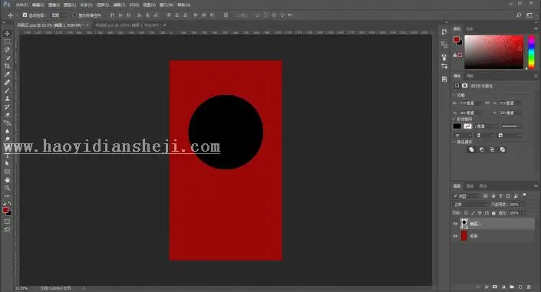
Task: Click the rainbow hue slider strip
Action: (x=531, y=51)
